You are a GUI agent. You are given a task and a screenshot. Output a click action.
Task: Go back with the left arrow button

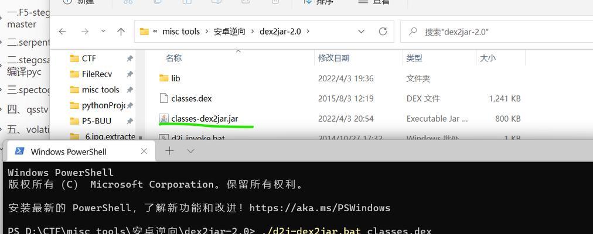tap(62, 32)
